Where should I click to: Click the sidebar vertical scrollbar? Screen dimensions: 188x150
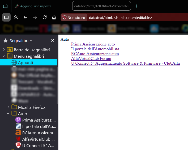click(x=58, y=85)
